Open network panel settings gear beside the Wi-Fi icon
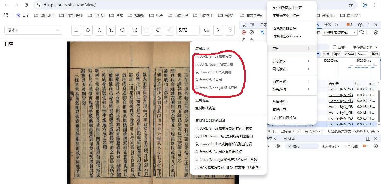 (x=376, y=32)
